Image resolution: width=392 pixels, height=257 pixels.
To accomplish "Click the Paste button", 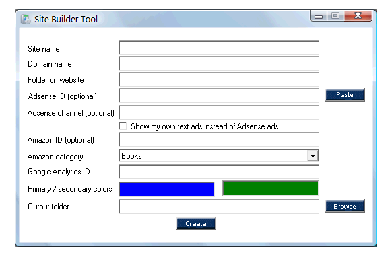I will [x=345, y=95].
